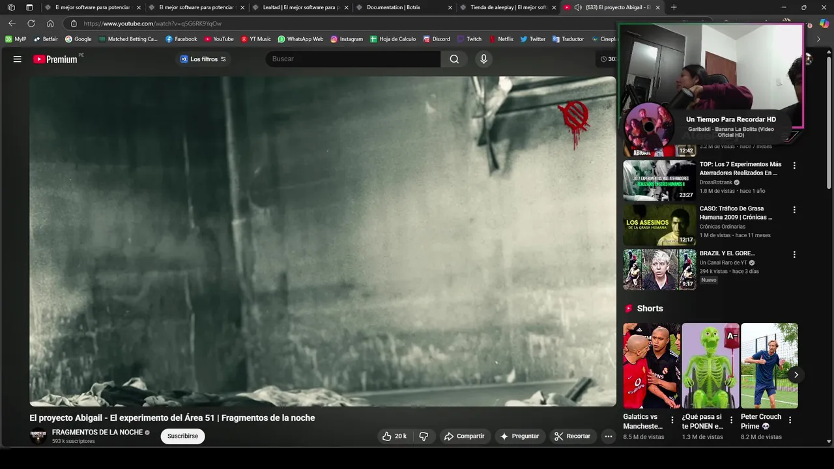Open the Netflix bookmark
This screenshot has width=834, height=469.
pos(501,39)
